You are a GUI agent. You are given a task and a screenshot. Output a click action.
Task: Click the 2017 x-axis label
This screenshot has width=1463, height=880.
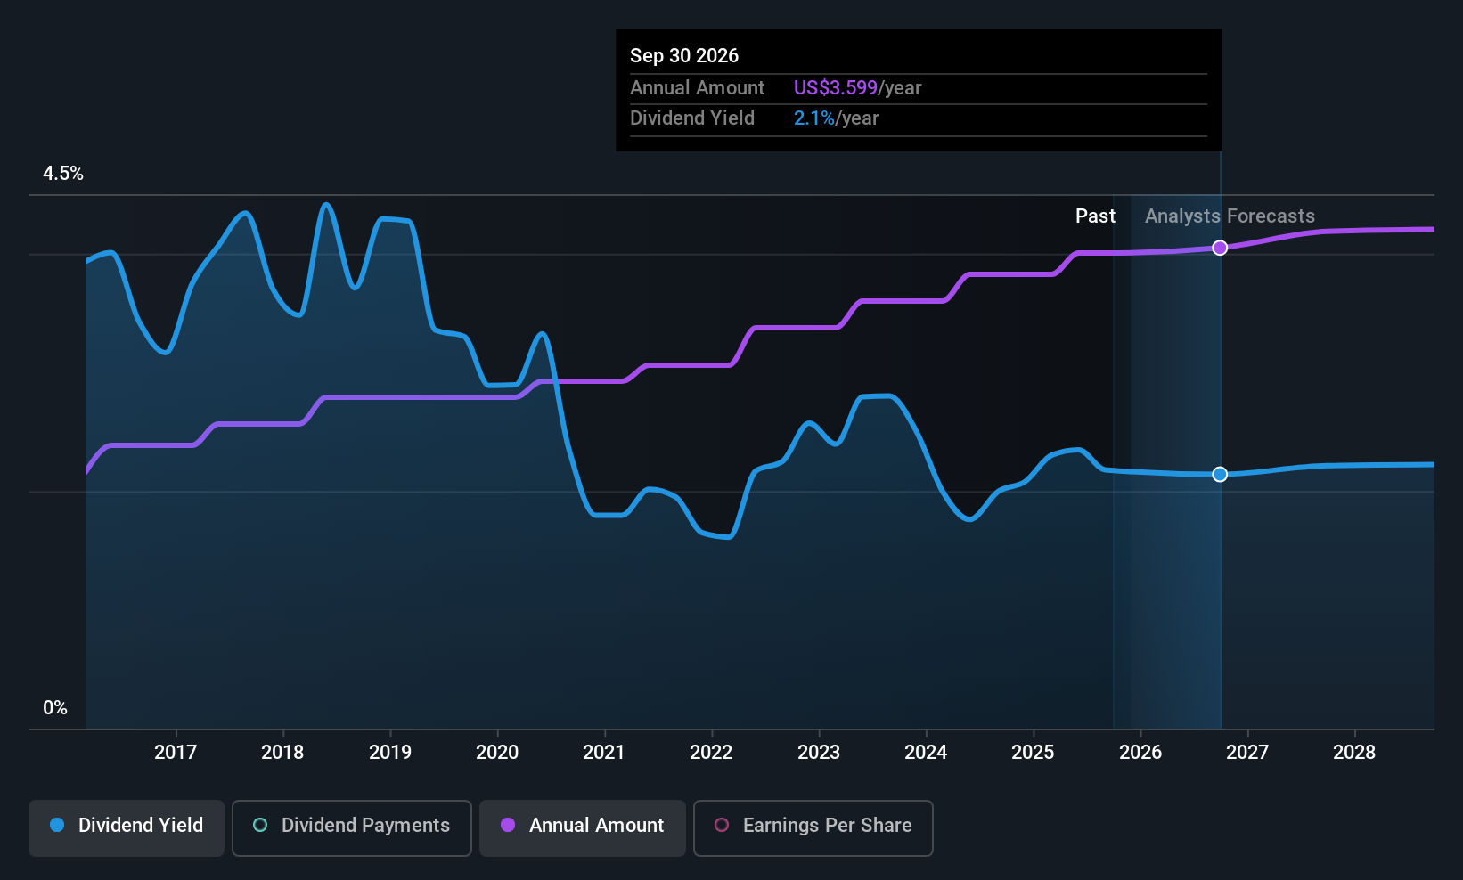[x=176, y=753]
